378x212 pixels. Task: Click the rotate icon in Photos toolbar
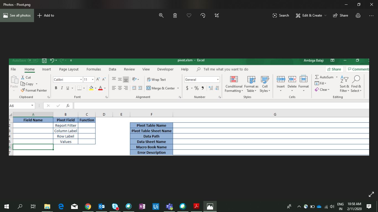coord(203,15)
